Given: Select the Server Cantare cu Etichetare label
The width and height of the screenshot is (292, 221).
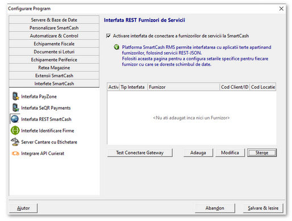Looking at the screenshot, I should click(49, 142).
